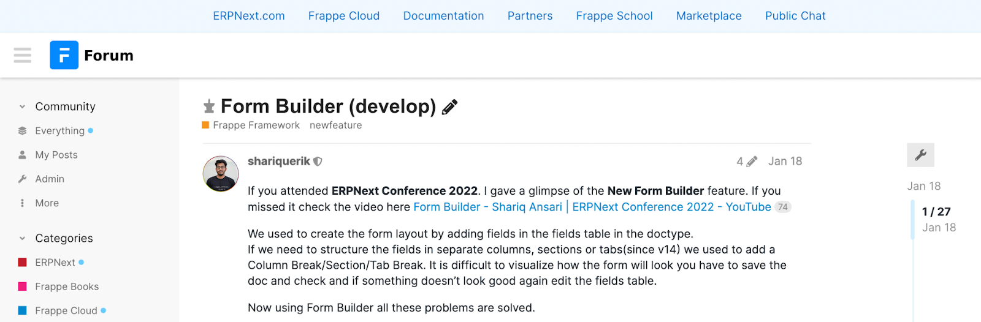
Task: Expand the More sidebar menu
Action: [x=23, y=203]
